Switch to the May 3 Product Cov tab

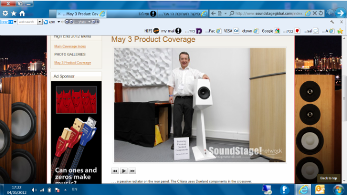(x=81, y=14)
